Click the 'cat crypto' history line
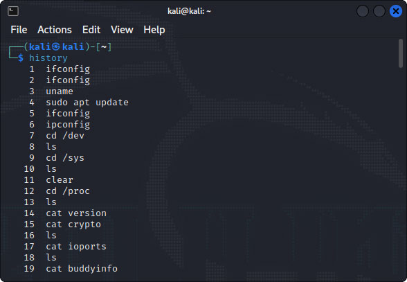Image resolution: width=407 pixels, height=282 pixels. tap(73, 224)
